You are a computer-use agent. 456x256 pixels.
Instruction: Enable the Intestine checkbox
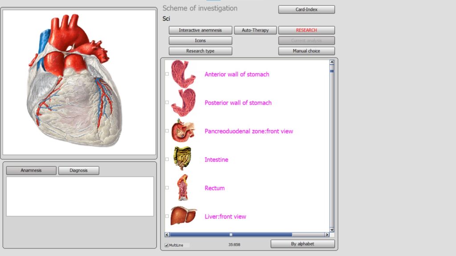[167, 160]
